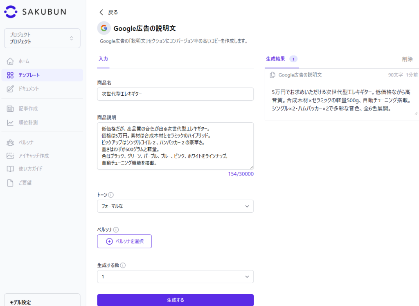The image size is (419, 306).
Task: Click the 生成する button
Action: (175, 300)
